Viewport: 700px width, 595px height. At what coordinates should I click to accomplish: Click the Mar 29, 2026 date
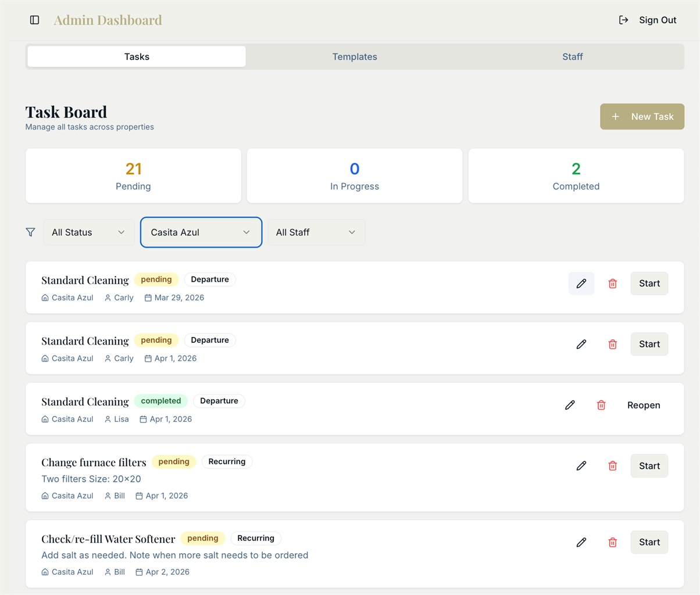(x=179, y=297)
